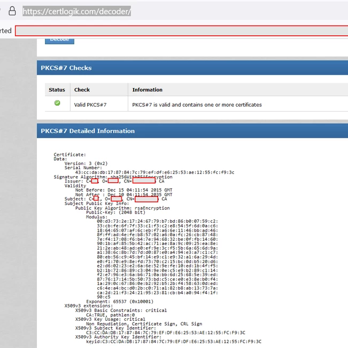This screenshot has width=348, height=348.
Task: Click 'Exponent: 65537 (0x10001)' line
Action: pyautogui.click(x=120, y=302)
